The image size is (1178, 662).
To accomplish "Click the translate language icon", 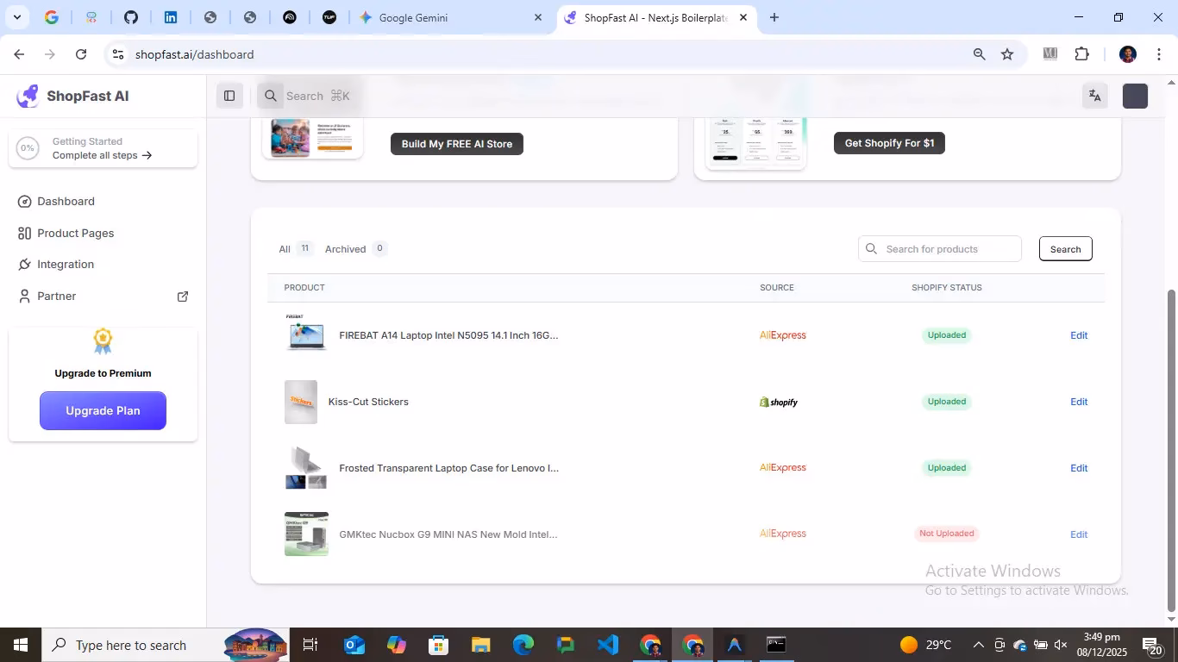I will (1094, 96).
